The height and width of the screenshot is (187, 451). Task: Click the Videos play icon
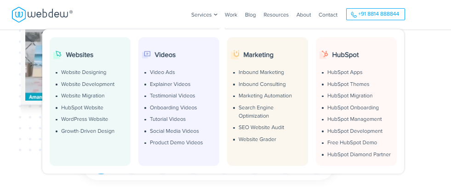147,54
